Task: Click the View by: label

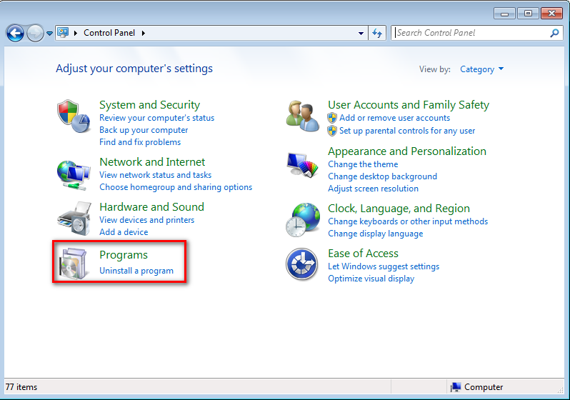Action: point(435,69)
